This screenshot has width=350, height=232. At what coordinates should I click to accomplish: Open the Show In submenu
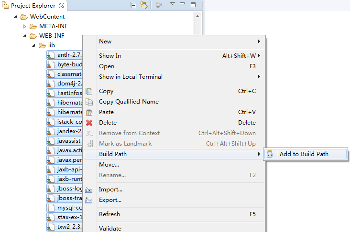[x=174, y=56]
